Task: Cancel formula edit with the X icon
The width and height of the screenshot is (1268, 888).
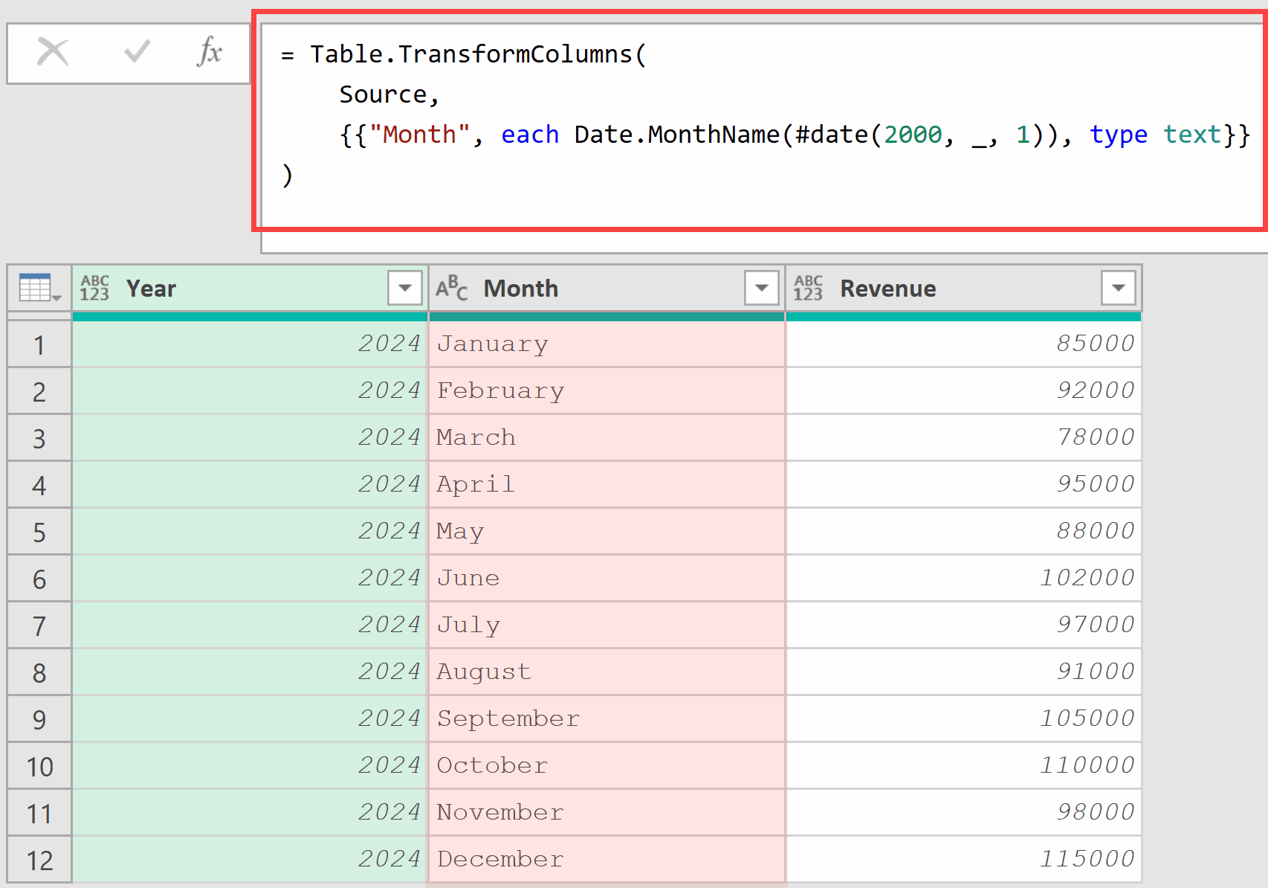Action: (x=52, y=52)
